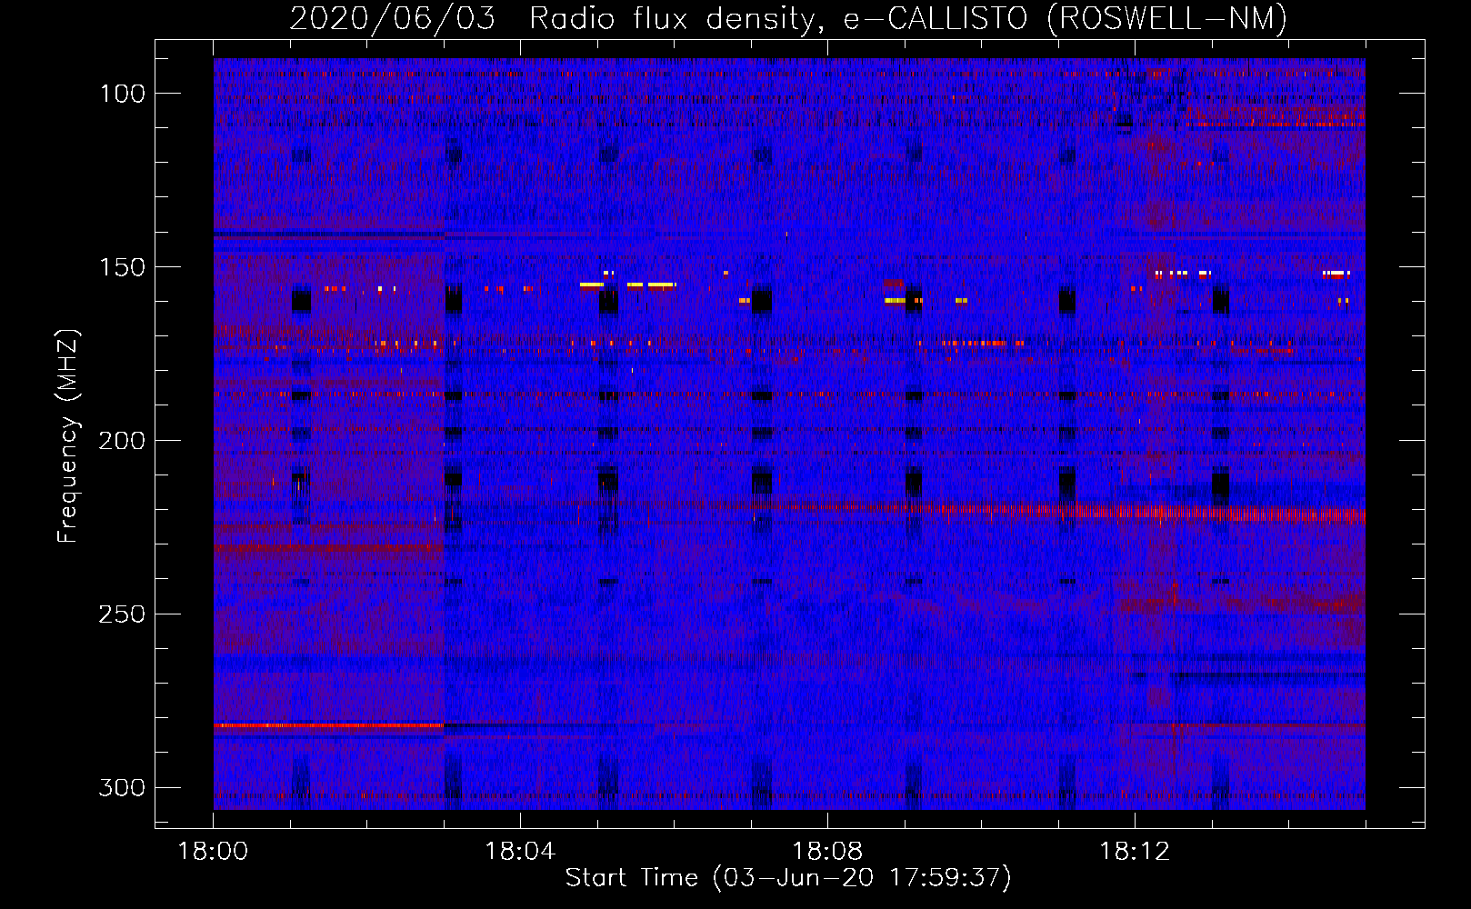Click the '150' frequency tick label
Viewport: 1471px width, 909px height.
pos(122,267)
